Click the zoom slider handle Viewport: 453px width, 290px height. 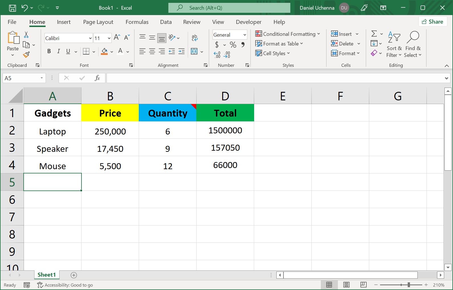409,285
